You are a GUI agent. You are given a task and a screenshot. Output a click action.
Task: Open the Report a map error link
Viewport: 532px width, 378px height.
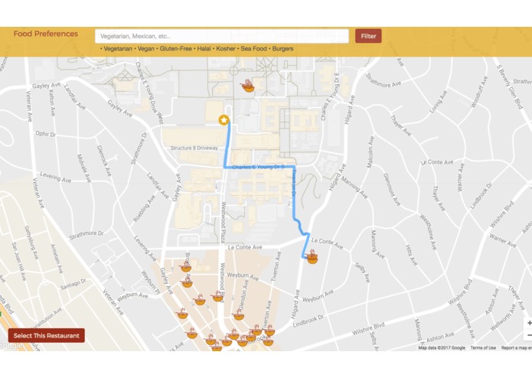[x=517, y=348]
